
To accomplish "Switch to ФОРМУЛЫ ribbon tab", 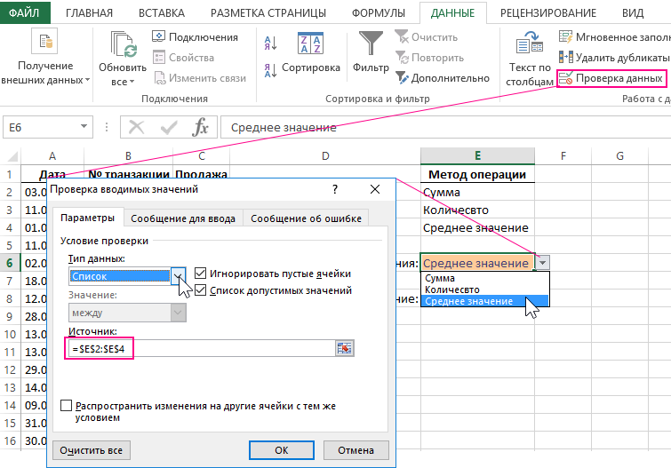I will [379, 12].
